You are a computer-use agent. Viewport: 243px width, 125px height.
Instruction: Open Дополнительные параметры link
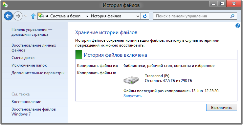click(x=38, y=73)
